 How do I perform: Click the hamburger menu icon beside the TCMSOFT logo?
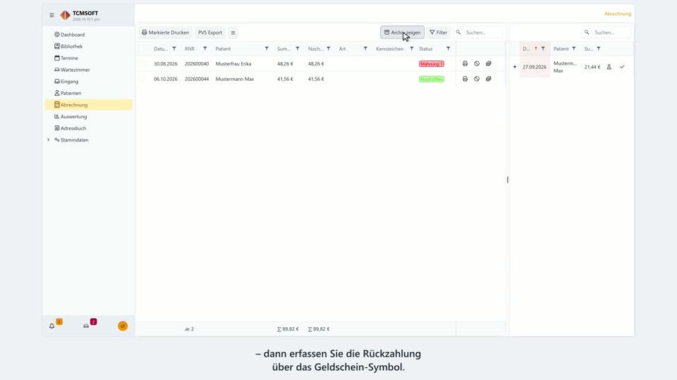51,15
